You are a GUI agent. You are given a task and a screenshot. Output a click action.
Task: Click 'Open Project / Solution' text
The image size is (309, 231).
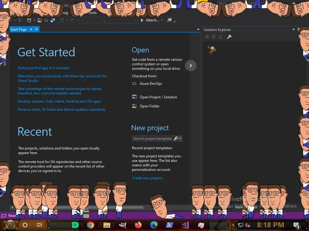click(x=158, y=97)
